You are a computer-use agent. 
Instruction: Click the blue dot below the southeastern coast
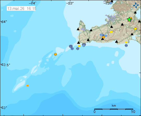click(x=126, y=45)
